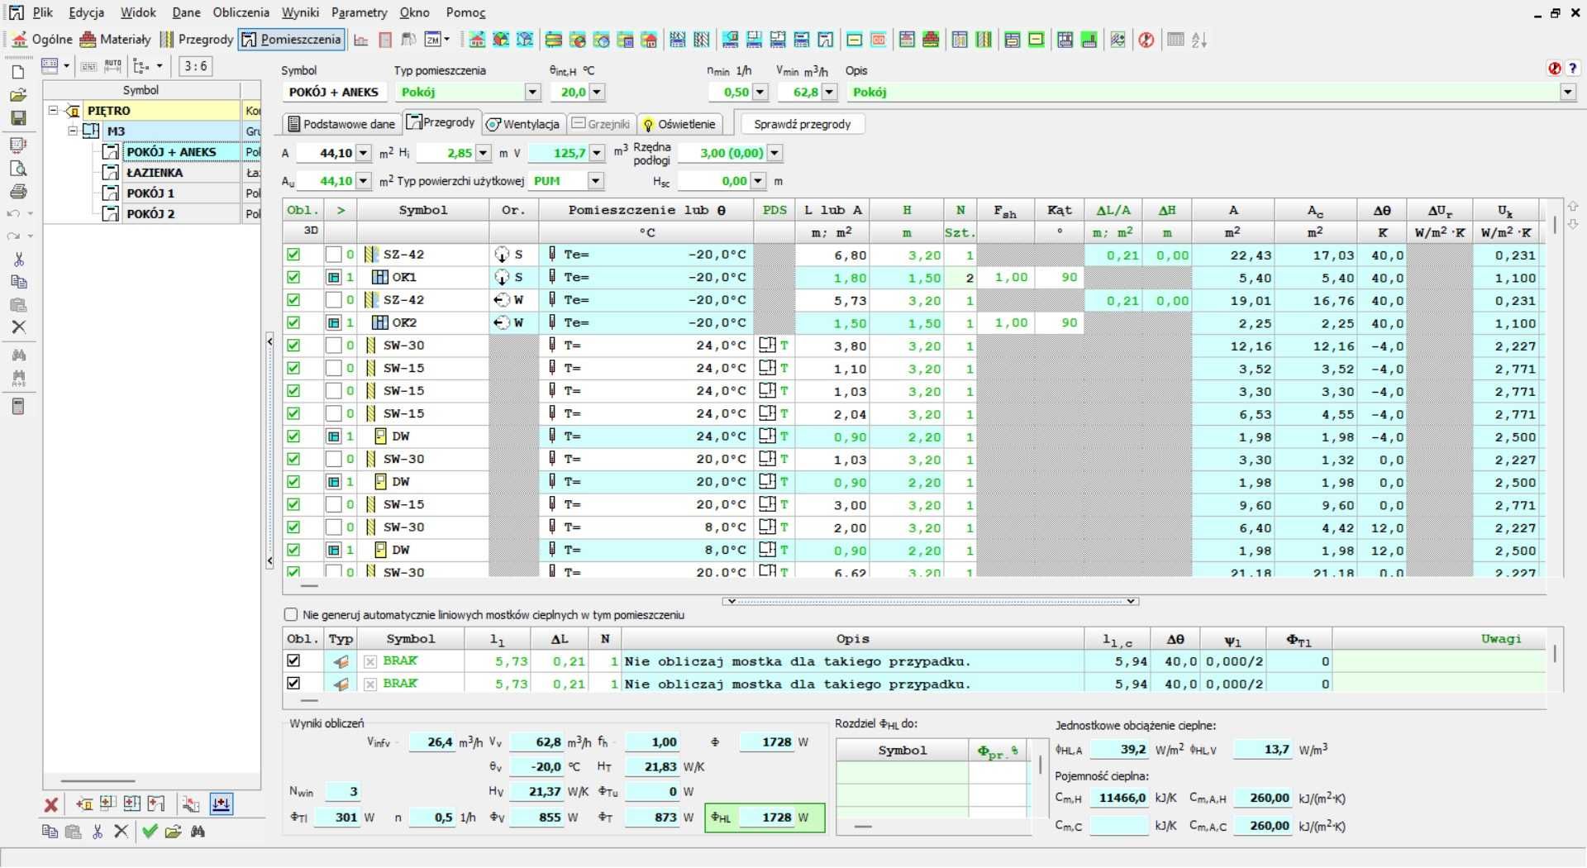Click the green checkmark icon at bottom left

[x=150, y=832]
